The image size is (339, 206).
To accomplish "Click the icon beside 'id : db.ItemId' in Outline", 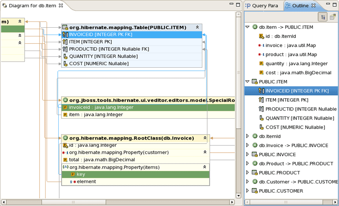I will [261, 36].
